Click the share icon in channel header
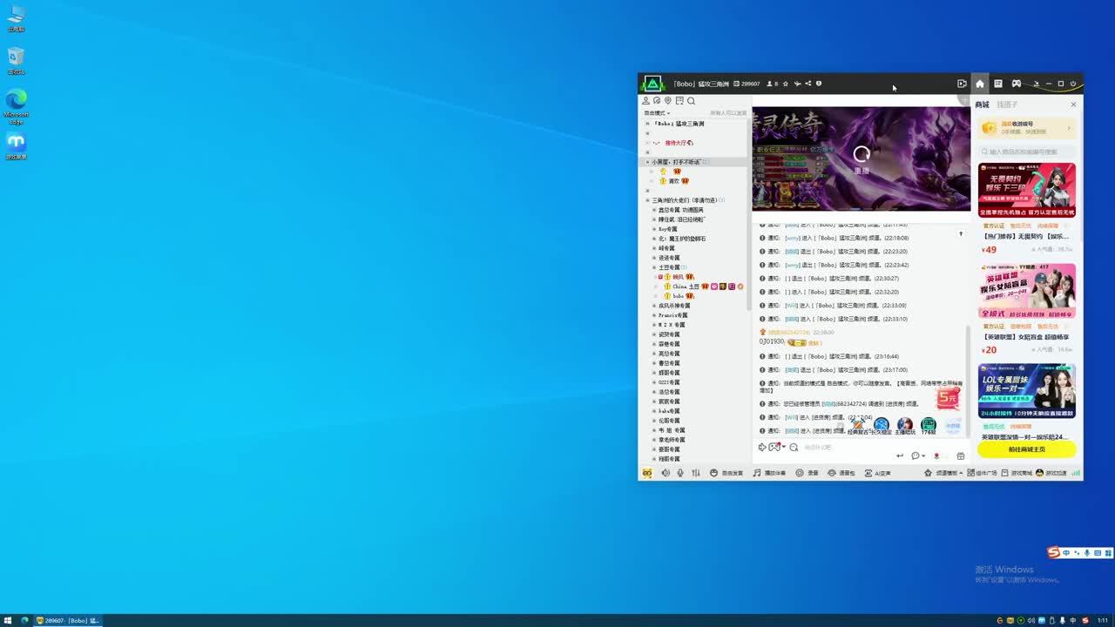 coord(808,84)
